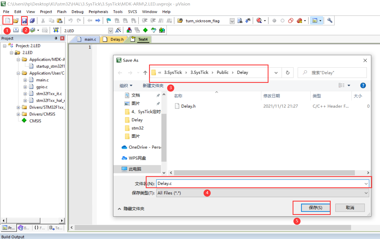Click the 保存(S) save button
Image resolution: width=380 pixels, height=239 pixels.
point(315,208)
